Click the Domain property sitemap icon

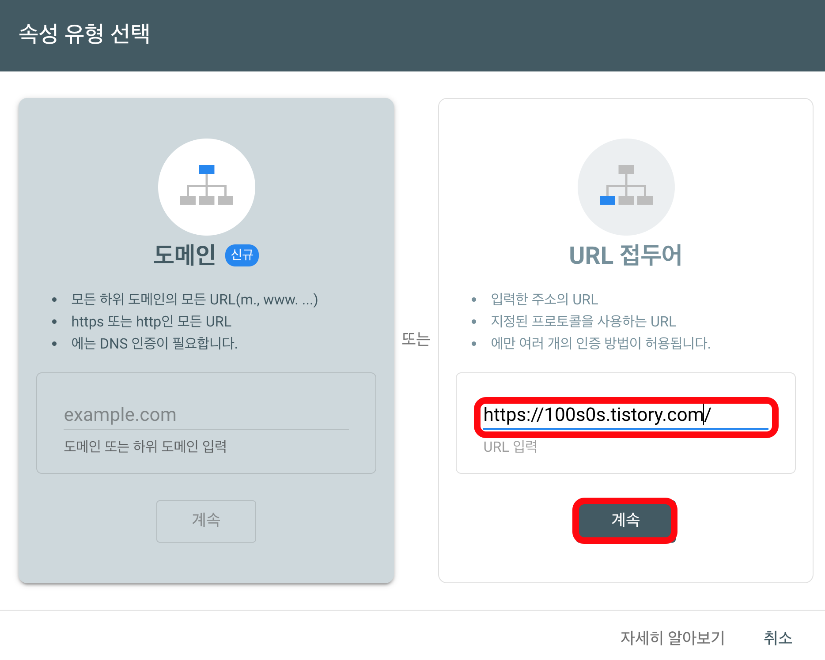207,187
